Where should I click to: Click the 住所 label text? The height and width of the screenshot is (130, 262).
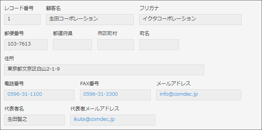(x=9, y=59)
